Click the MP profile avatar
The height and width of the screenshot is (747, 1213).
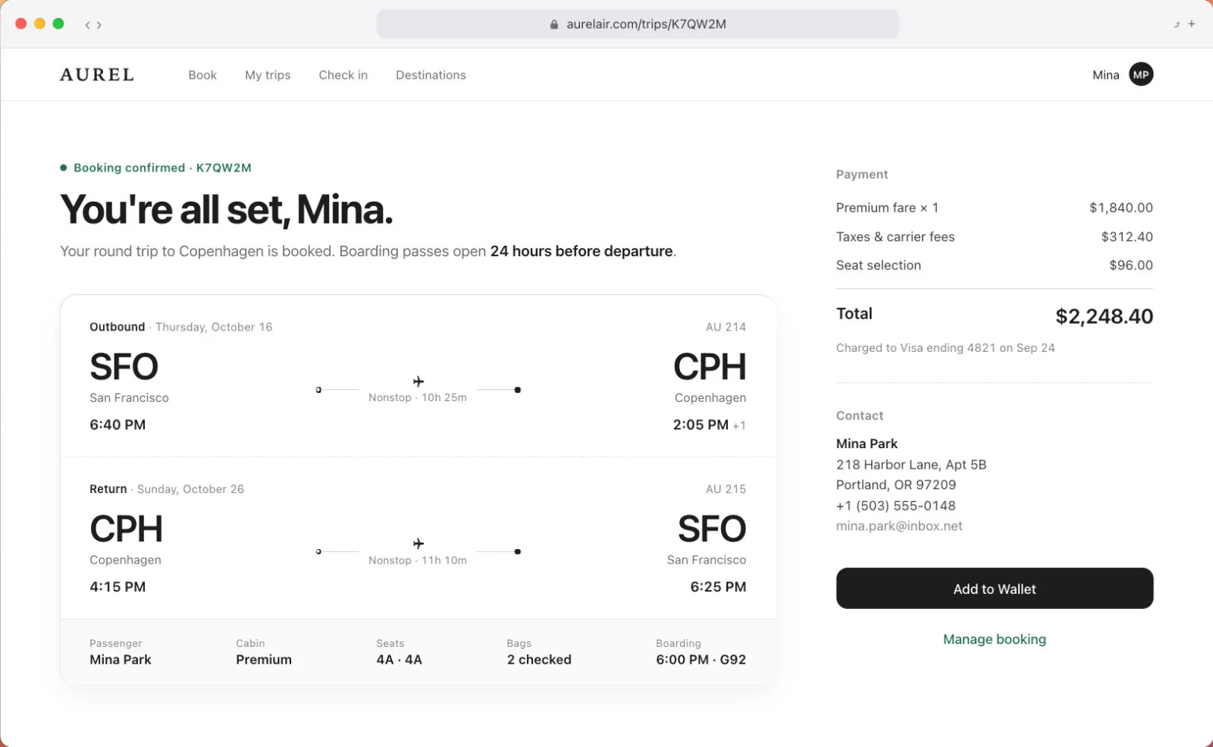pos(1141,74)
